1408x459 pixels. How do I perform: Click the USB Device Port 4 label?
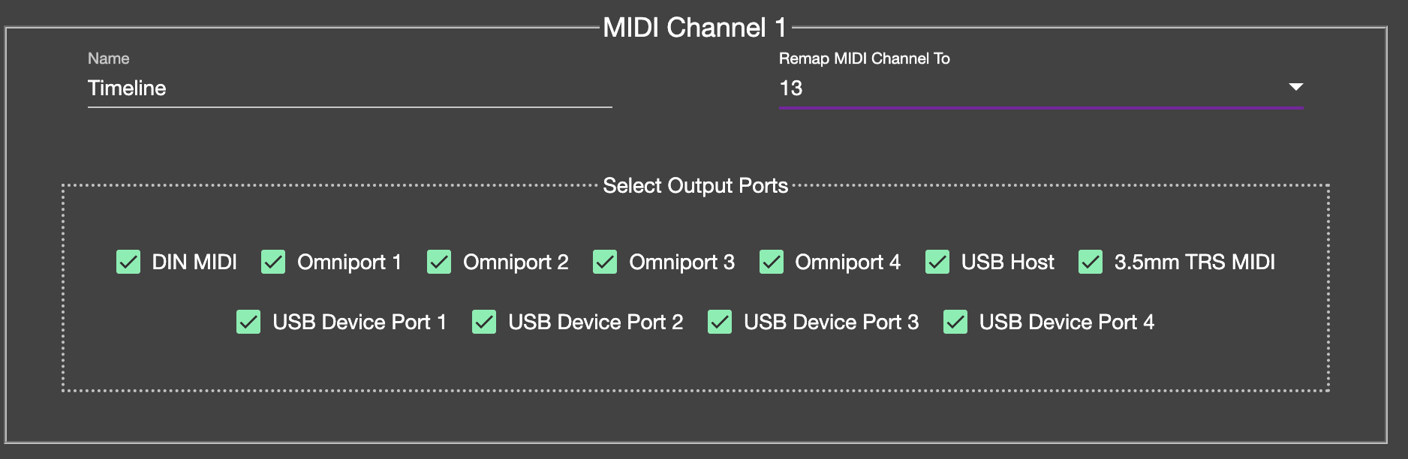pos(1067,322)
